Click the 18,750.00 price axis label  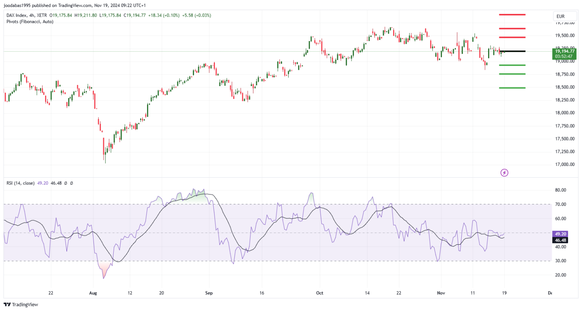tap(565, 74)
